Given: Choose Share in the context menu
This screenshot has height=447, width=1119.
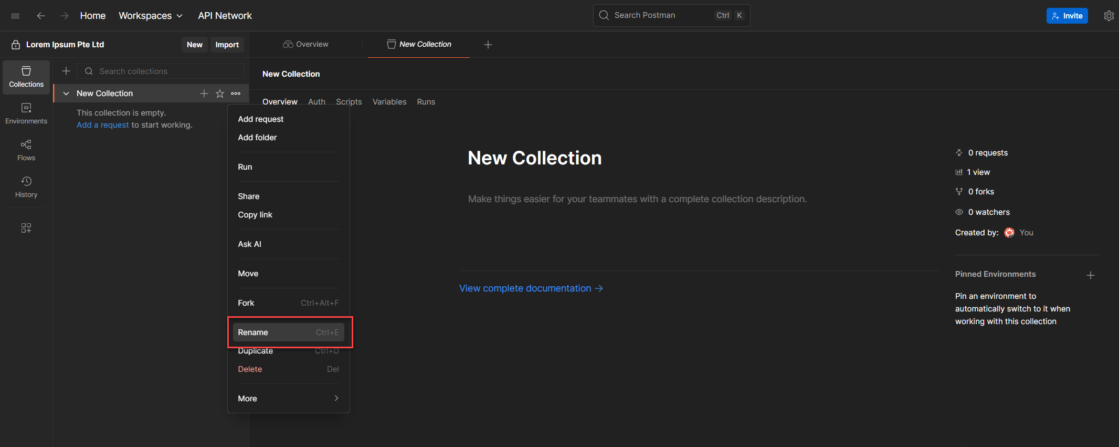Looking at the screenshot, I should point(289,196).
